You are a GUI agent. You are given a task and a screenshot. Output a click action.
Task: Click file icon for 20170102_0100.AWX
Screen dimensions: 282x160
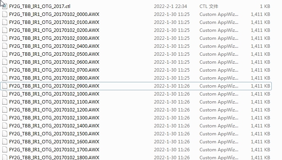(x=5, y=22)
